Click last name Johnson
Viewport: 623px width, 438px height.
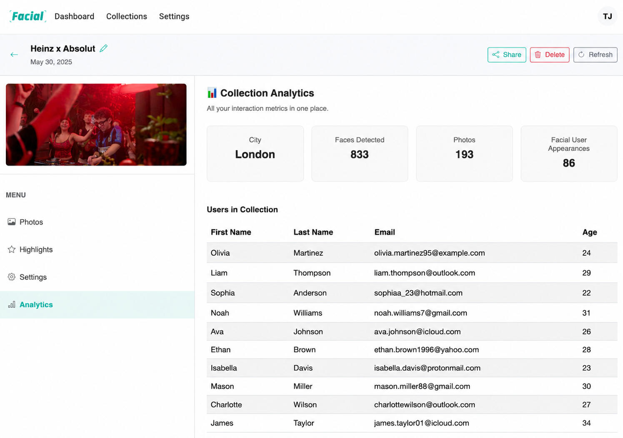coord(308,331)
